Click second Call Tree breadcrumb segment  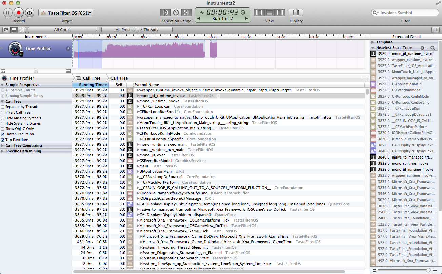click(x=119, y=78)
